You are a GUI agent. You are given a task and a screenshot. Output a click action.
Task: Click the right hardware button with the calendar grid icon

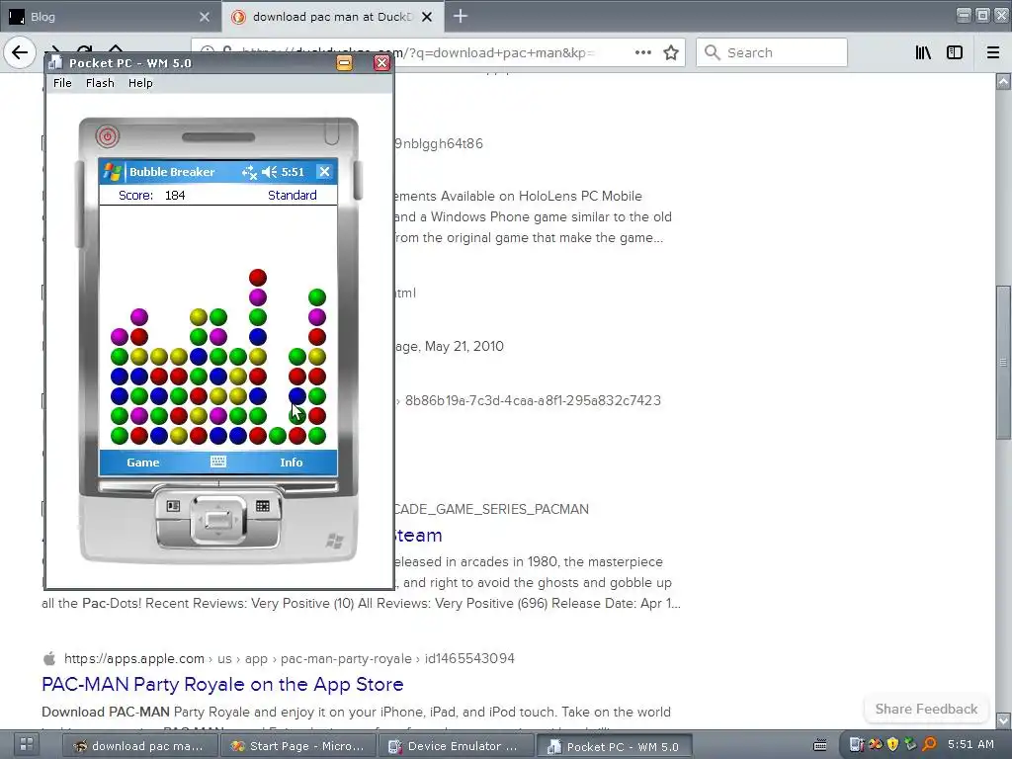(x=263, y=506)
